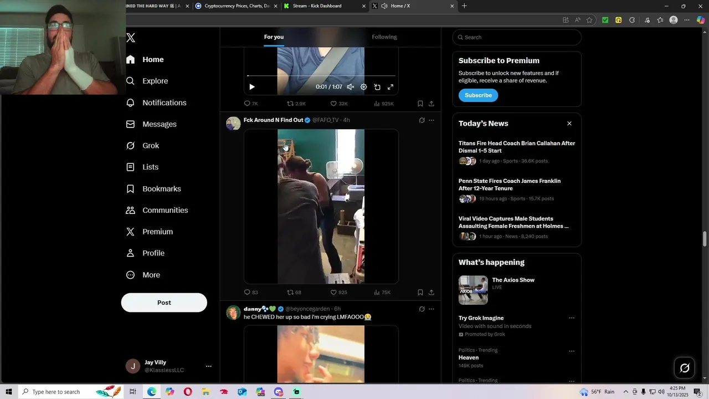The image size is (709, 399).
Task: Open a new browser tab
Action: coord(464,6)
